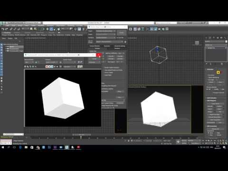Toggle the By Angle checkbox
The height and width of the screenshot is (171, 228).
pos(208,80)
